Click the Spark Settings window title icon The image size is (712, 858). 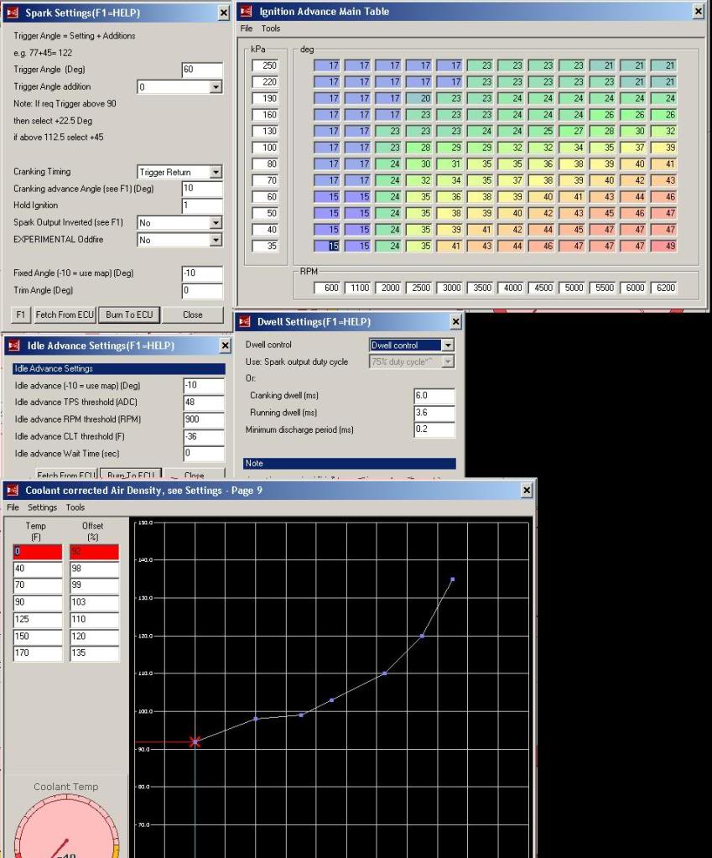(13, 13)
